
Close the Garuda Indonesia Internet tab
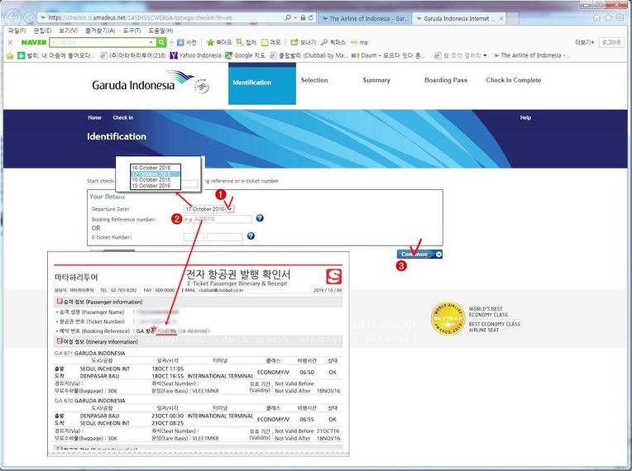point(501,18)
